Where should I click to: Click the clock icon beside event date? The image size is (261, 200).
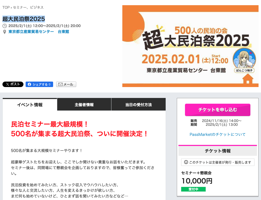5,26
